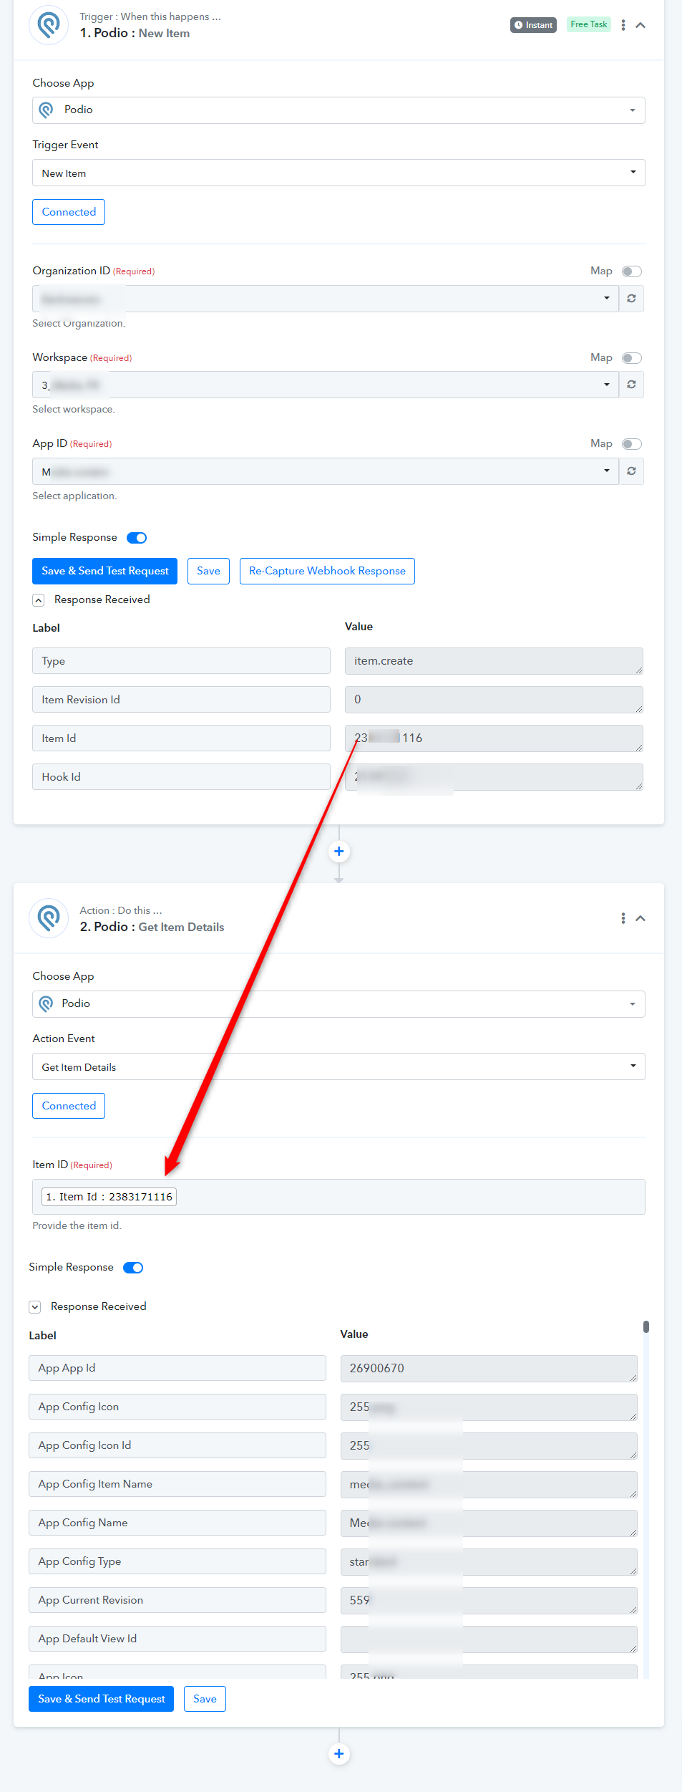
Task: Click the Podio logo in the action header
Action: click(49, 917)
